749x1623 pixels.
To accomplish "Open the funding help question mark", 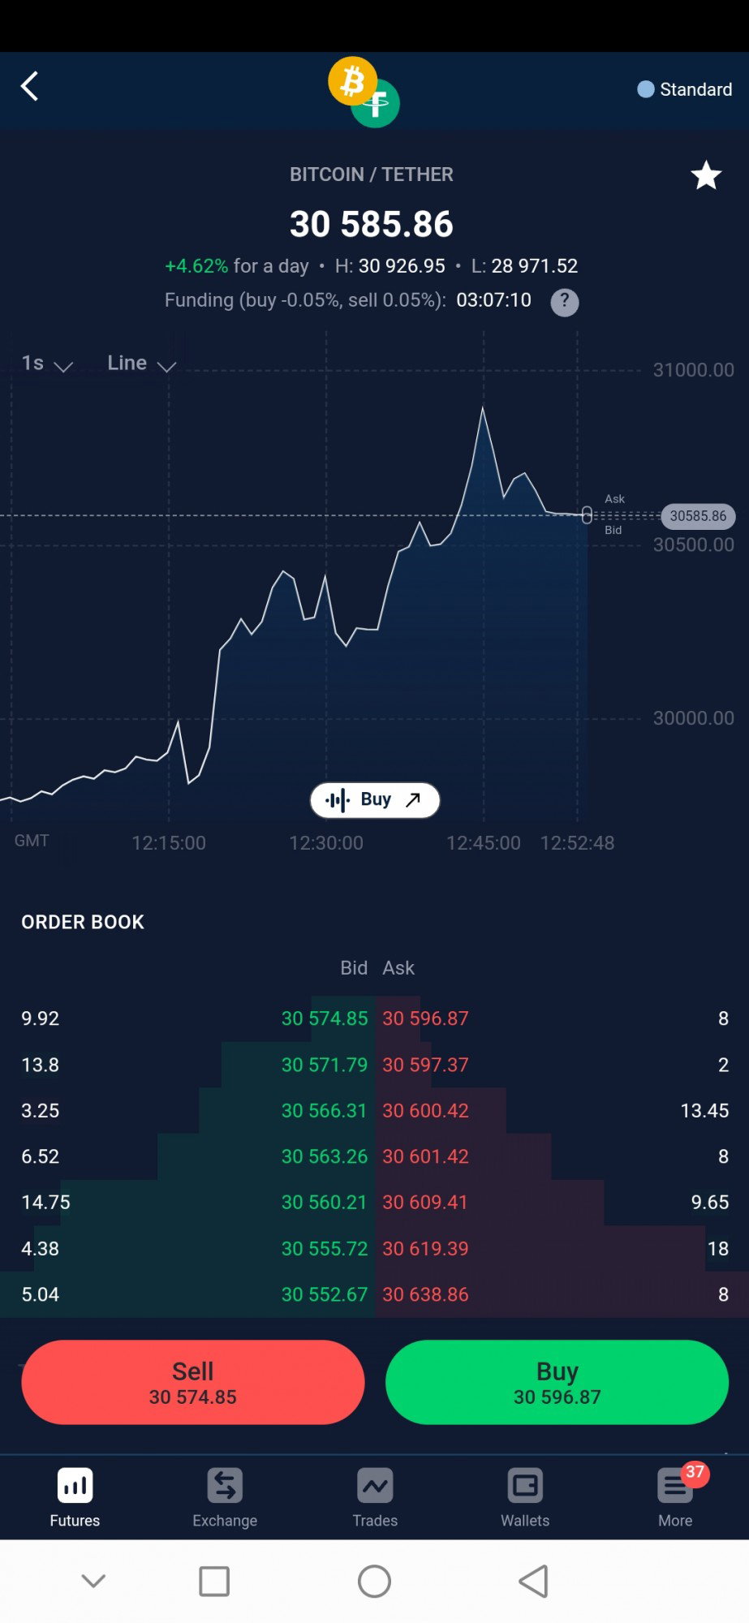I will tap(565, 302).
